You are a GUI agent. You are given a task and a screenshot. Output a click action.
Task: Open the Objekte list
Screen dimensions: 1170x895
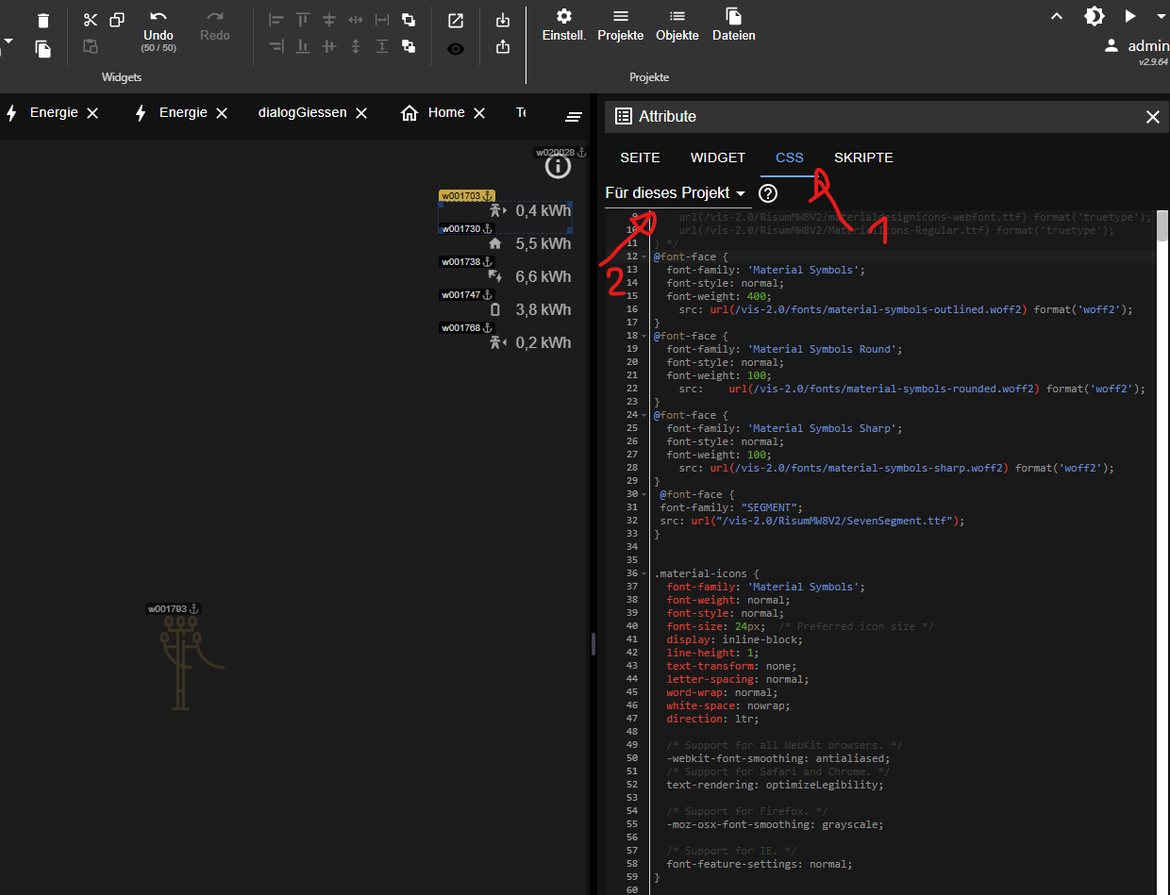[677, 25]
